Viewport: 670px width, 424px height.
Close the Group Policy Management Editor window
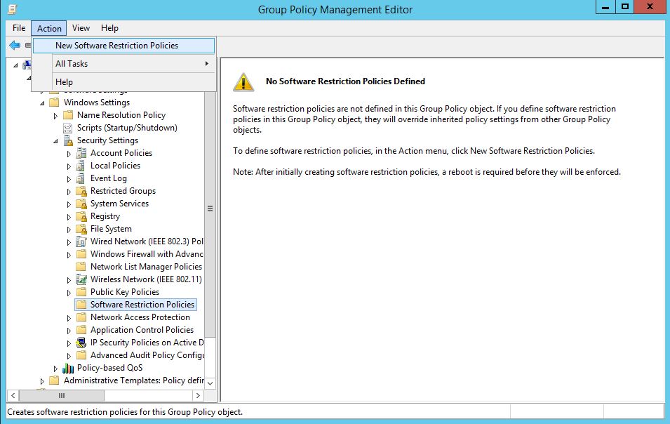point(650,7)
